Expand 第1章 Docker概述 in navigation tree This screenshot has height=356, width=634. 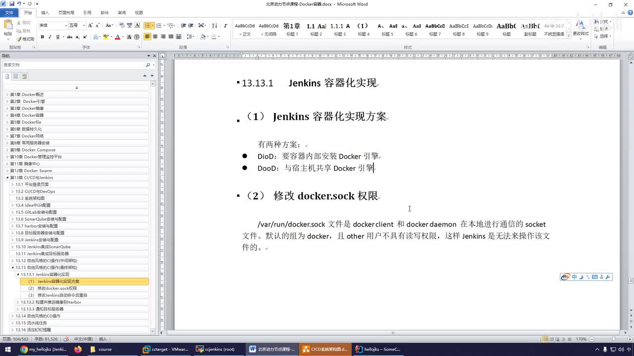point(7,94)
